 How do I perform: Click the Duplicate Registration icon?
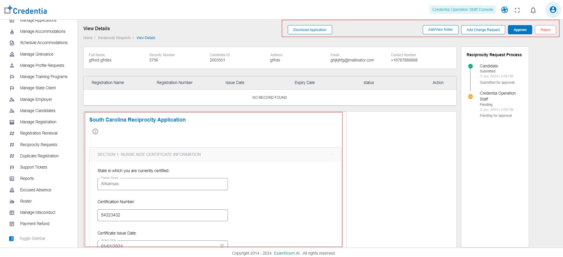(12, 156)
